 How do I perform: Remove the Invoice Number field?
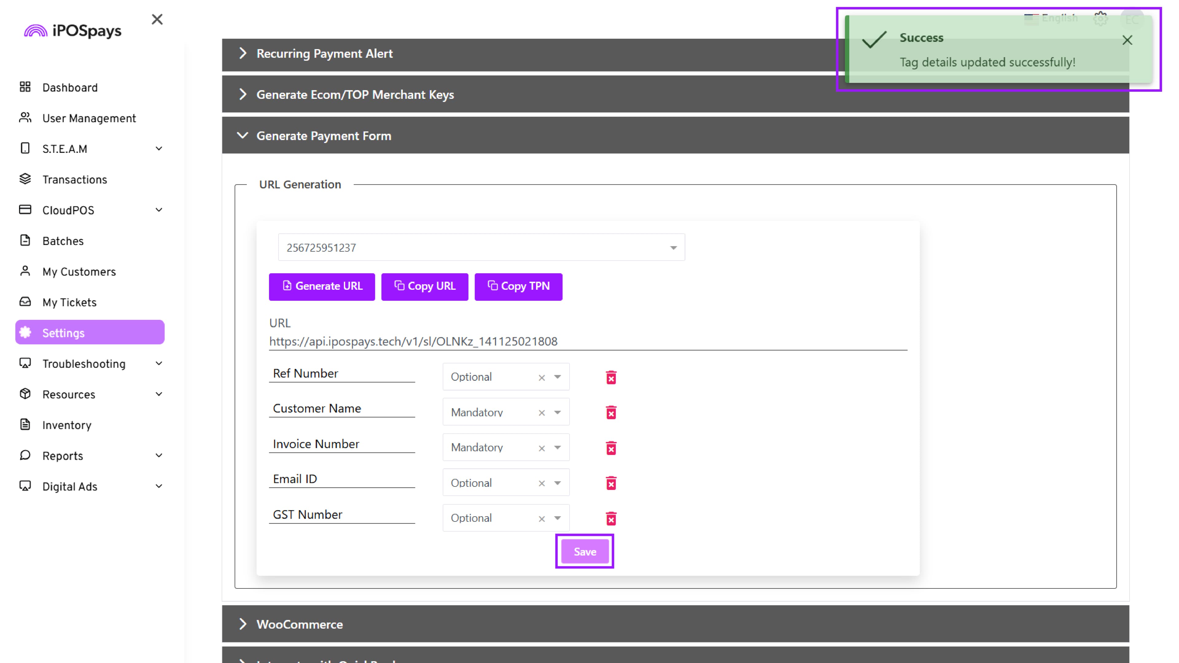[611, 448]
